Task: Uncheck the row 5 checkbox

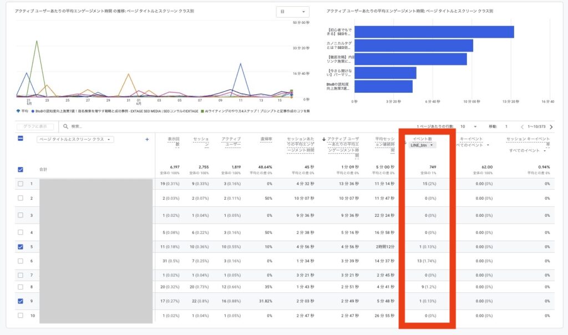Action: coord(21,247)
